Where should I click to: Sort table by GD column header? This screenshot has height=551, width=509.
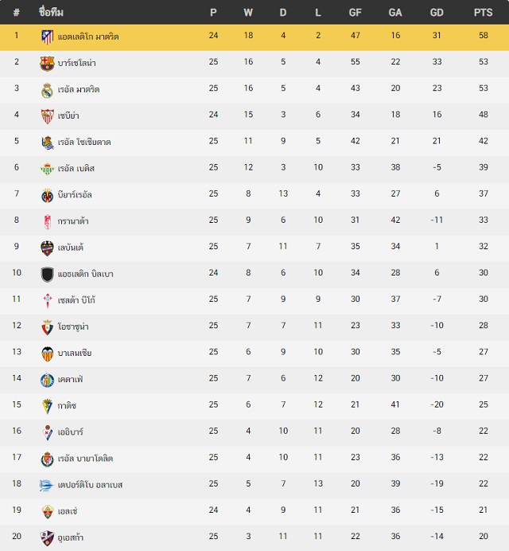tap(437, 13)
